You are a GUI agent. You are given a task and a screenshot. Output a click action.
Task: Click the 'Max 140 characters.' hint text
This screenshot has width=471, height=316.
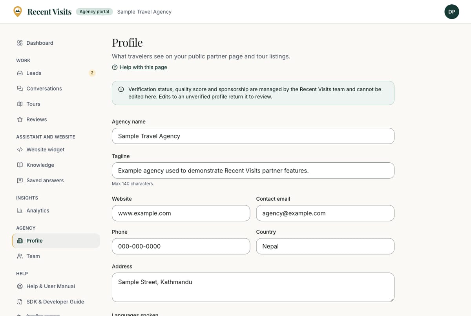133,183
